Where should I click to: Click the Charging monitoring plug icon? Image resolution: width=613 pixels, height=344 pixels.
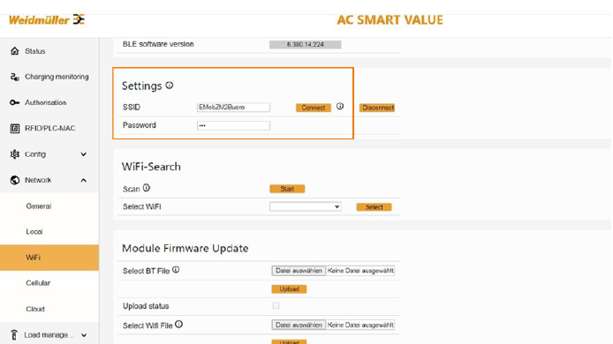[x=15, y=77]
